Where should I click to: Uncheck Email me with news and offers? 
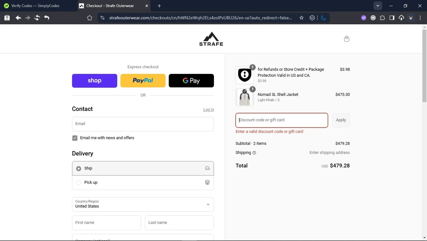(x=75, y=138)
